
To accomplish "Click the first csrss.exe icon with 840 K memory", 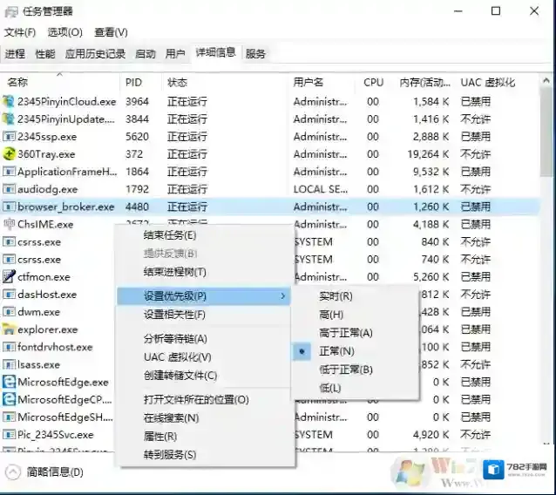I will click(9, 241).
